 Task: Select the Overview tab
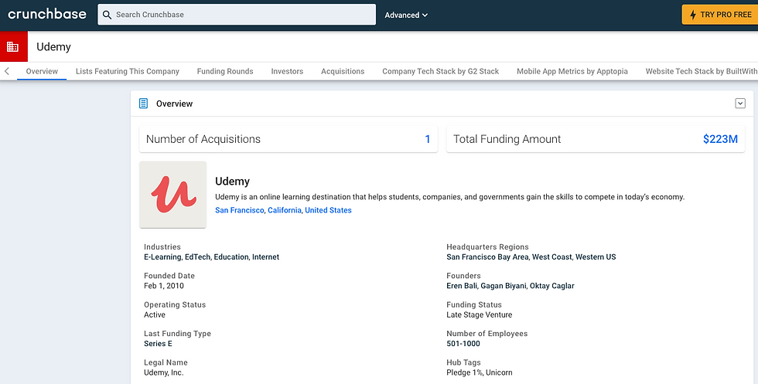[42, 71]
